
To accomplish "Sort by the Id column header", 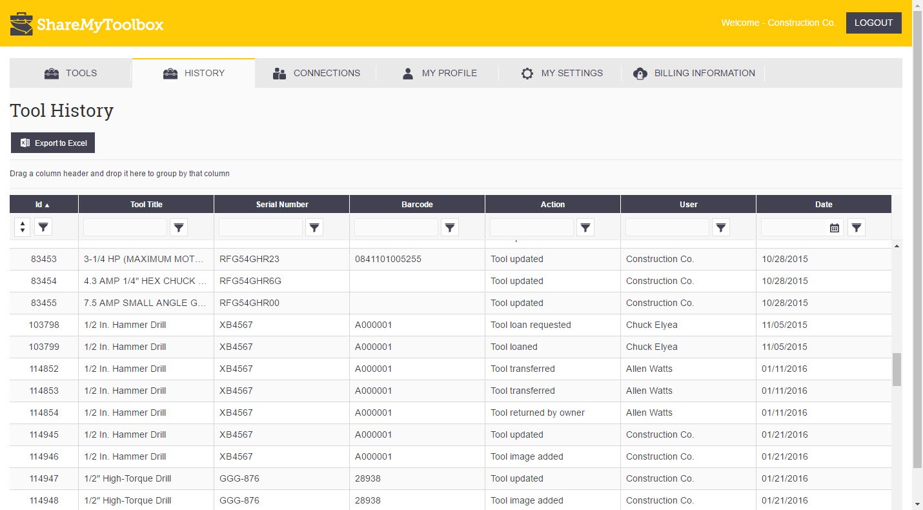I will [44, 204].
